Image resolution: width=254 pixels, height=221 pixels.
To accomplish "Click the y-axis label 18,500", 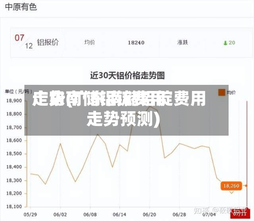I will tap(14, 153).
